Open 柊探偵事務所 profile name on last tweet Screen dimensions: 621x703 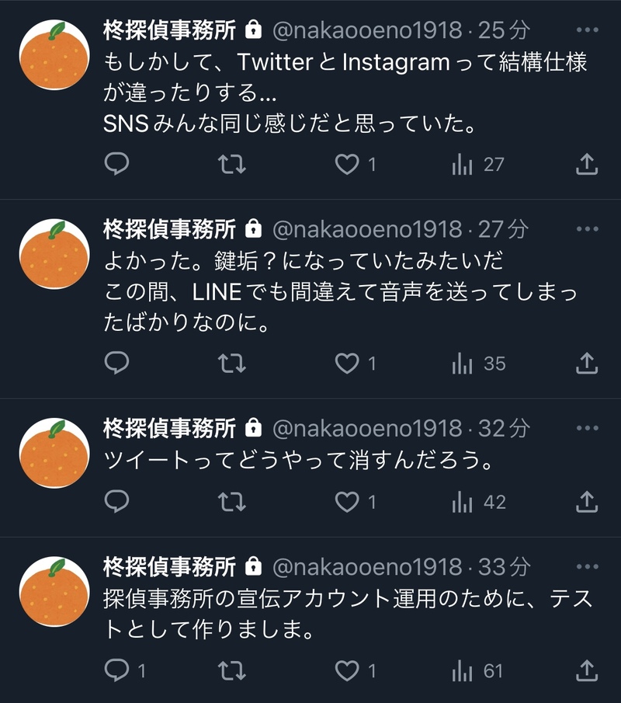click(169, 567)
